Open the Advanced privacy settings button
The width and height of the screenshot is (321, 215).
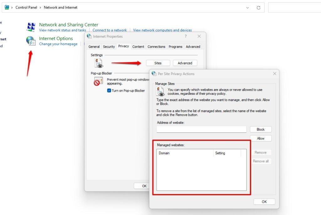(185, 63)
